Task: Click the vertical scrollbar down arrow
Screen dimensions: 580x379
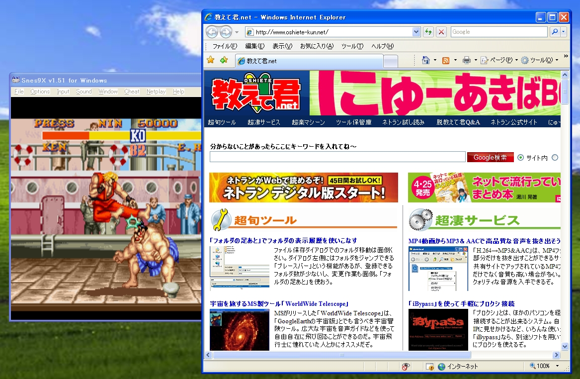Action: pyautogui.click(x=565, y=347)
